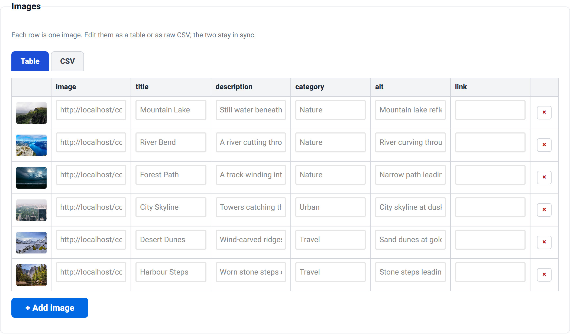
Task: Focus the Forest Path title field
Action: [171, 175]
